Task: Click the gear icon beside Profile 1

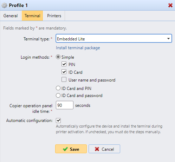Action: coord(4,5)
